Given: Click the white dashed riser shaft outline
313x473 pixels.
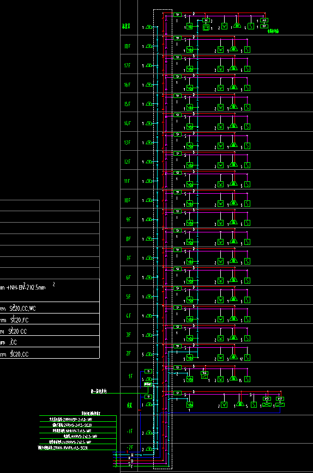Looking at the screenshot, I should point(163,239).
